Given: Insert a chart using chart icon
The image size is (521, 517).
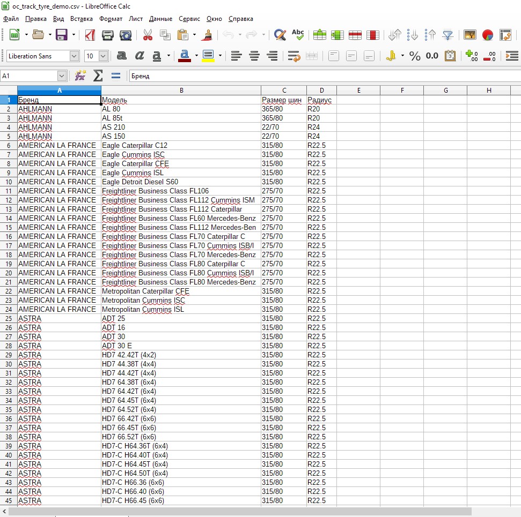Looking at the screenshot, I should pos(487,35).
